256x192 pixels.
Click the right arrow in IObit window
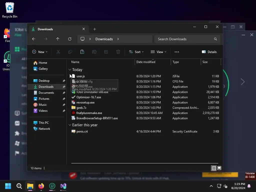point(243,82)
